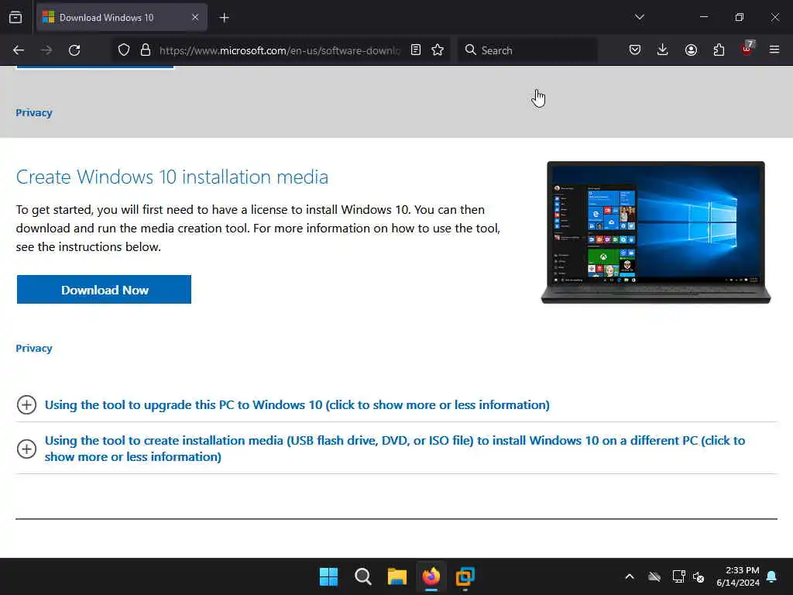Toggle reader view icon
The image size is (793, 595).
(x=416, y=50)
